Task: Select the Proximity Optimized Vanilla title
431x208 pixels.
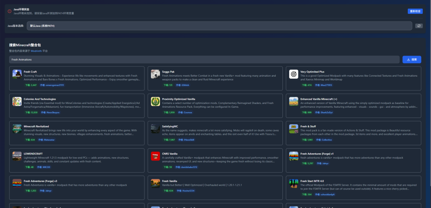Action: coord(178,99)
